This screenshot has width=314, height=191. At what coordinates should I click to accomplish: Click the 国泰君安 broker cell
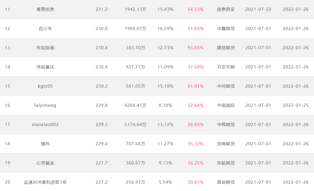pyautogui.click(x=226, y=9)
